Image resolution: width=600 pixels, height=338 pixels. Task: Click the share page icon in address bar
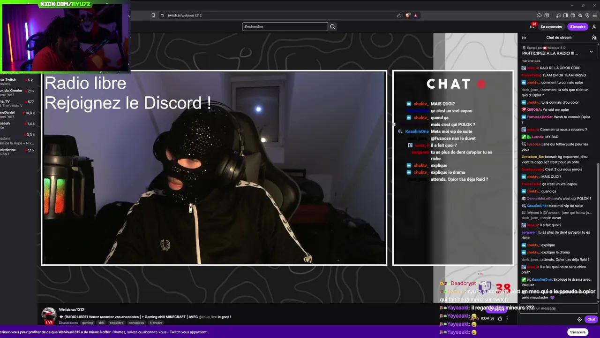pos(399,15)
